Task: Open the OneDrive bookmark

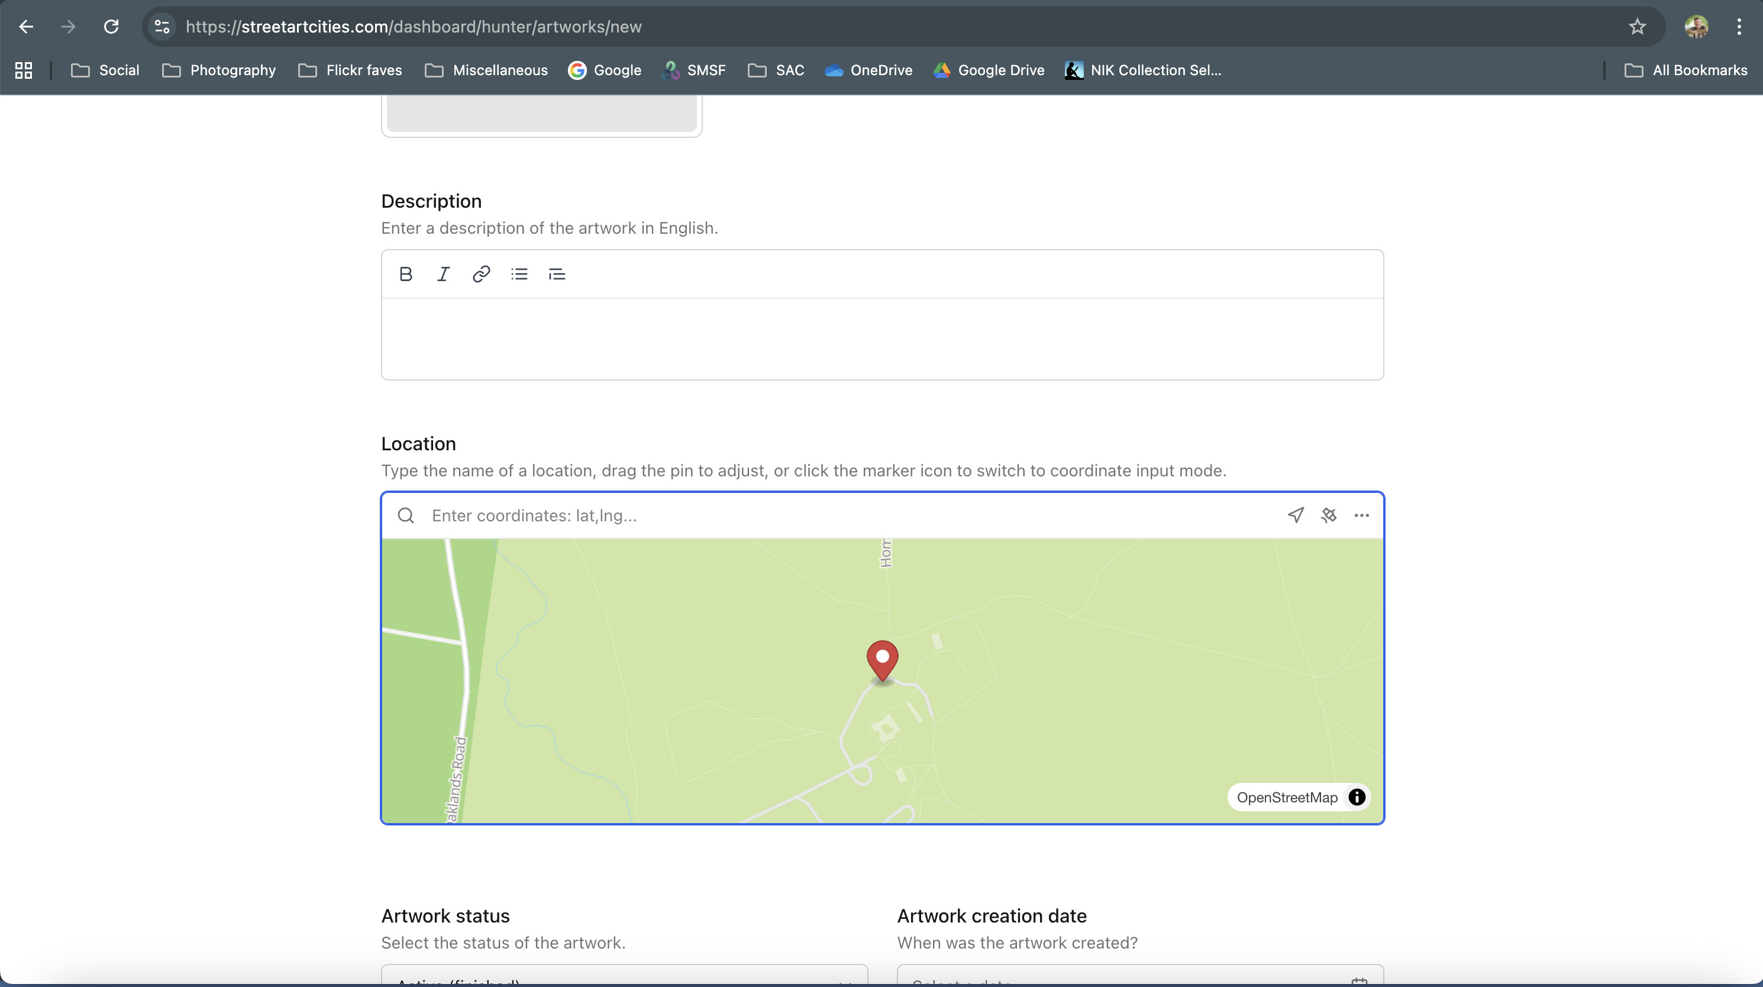Action: (x=868, y=70)
